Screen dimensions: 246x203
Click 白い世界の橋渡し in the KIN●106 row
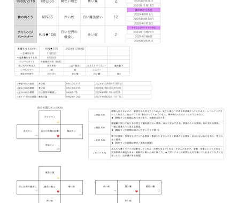tap(69, 34)
